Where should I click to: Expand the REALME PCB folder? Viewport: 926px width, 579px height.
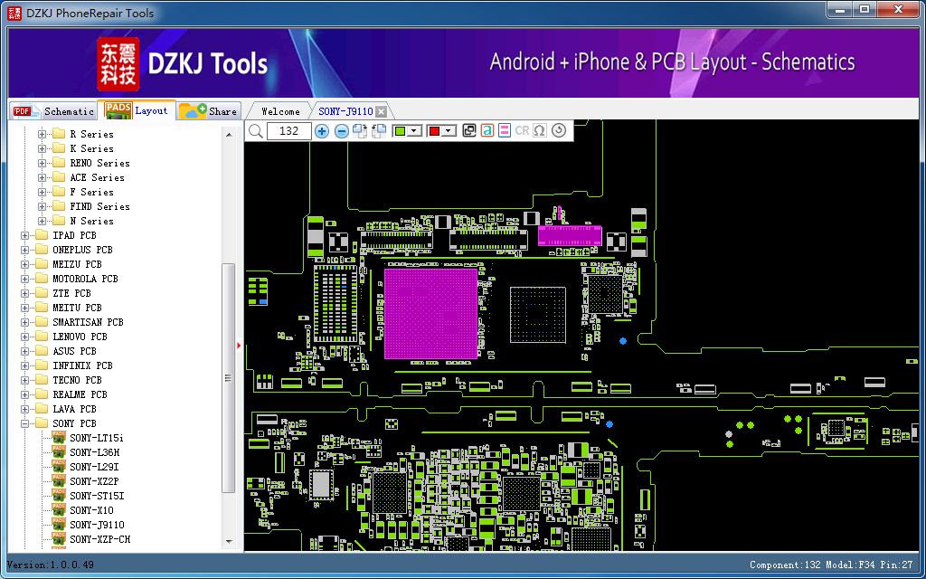(x=24, y=394)
